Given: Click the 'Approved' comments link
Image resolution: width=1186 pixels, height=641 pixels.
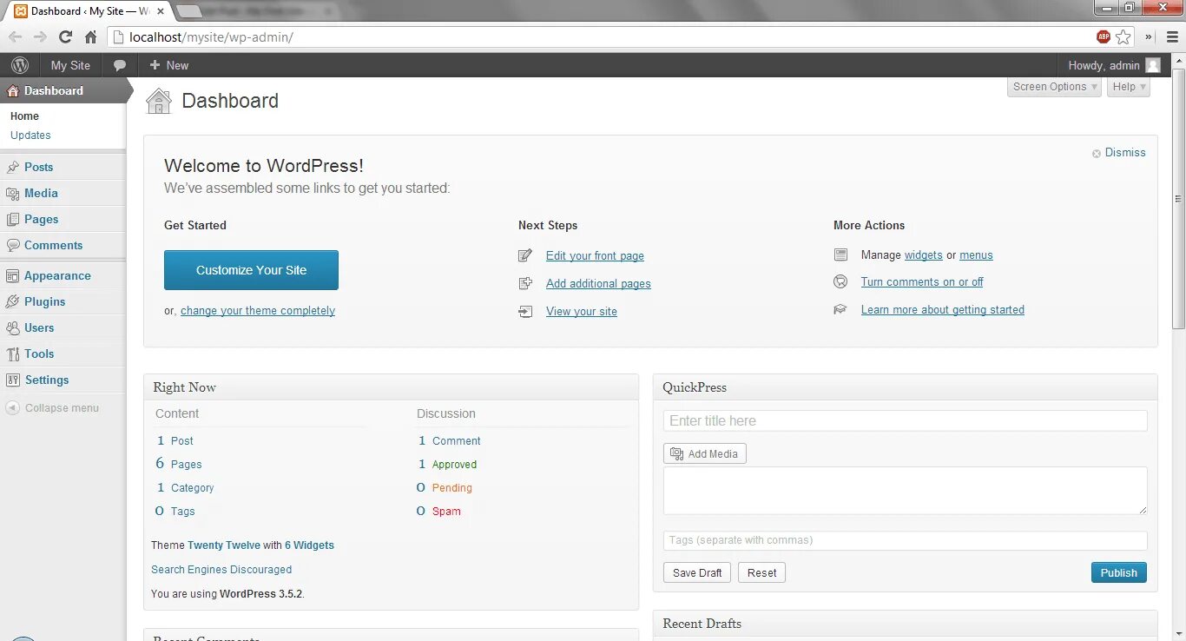Looking at the screenshot, I should (454, 465).
